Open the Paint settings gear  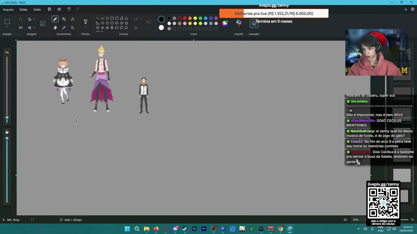point(412,9)
